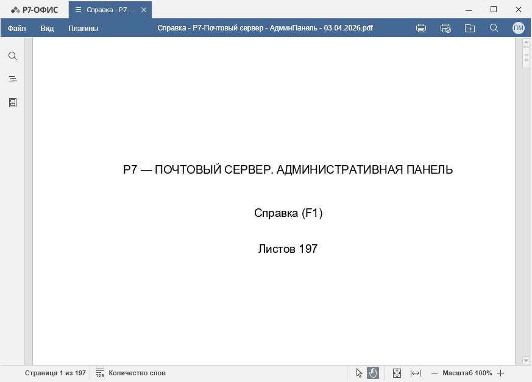Open the Search panel in left sidebar
The width and height of the screenshot is (532, 382).
click(x=13, y=56)
